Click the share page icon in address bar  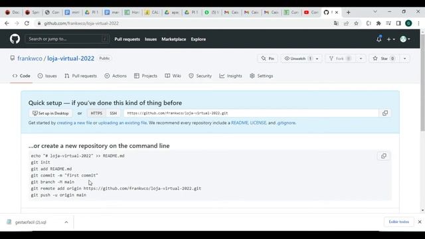point(346,23)
